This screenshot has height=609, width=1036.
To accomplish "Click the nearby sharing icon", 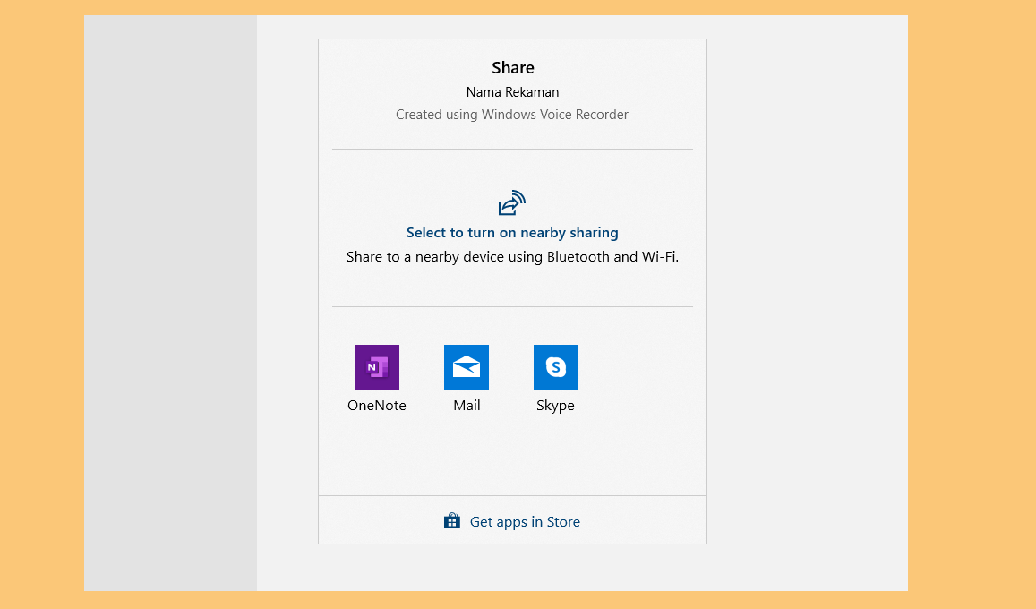I will [512, 202].
